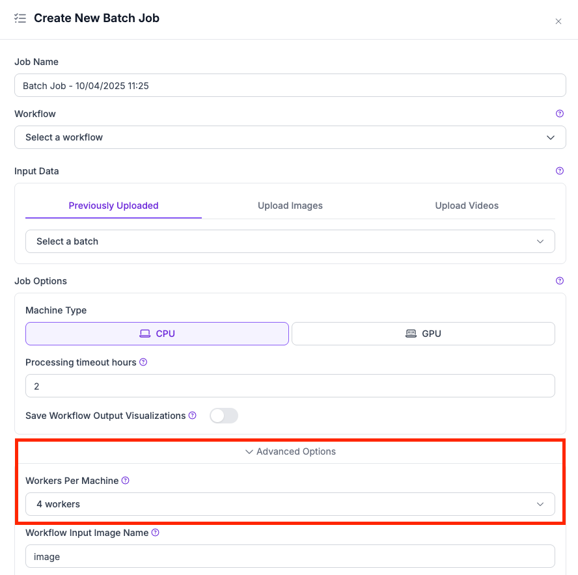The width and height of the screenshot is (578, 575).
Task: Click the Job Options help icon
Action: pos(559,281)
